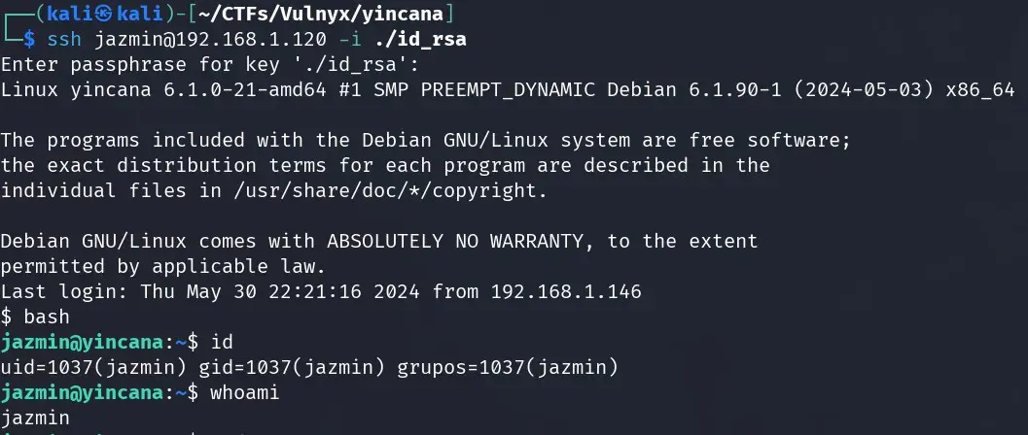This screenshot has height=435, width=1028.
Task: Click the ABSOLUTELY NO WARRANTY text
Action: [x=454, y=241]
